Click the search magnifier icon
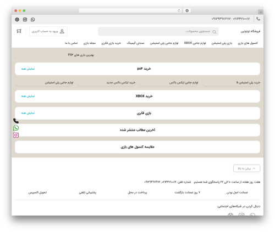This screenshot has width=275, height=232. coord(214,32)
